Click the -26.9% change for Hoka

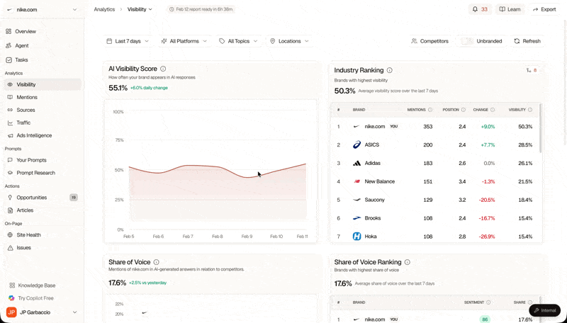pyautogui.click(x=487, y=237)
